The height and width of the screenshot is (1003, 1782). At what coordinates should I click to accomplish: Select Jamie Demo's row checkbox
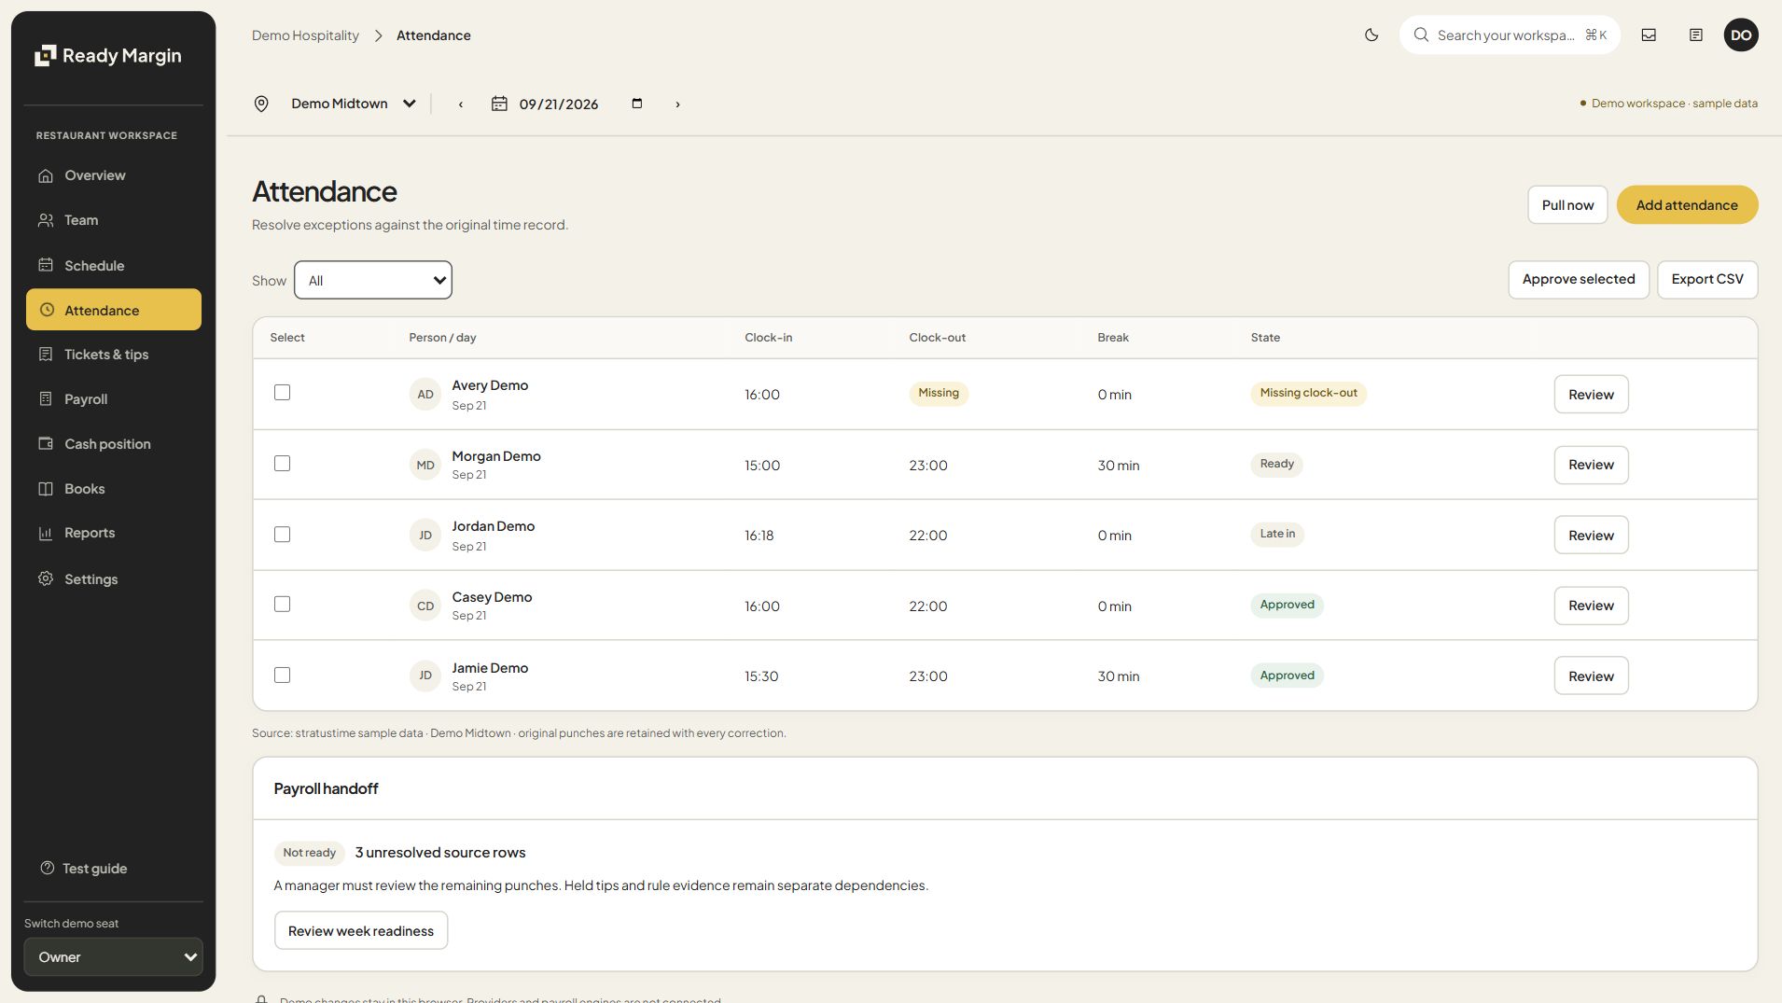tap(282, 676)
